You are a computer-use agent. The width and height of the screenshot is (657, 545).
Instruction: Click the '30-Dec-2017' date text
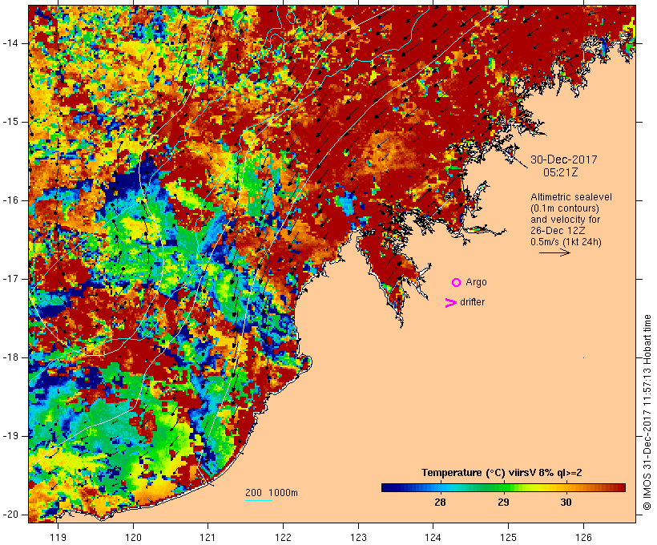coord(563,159)
